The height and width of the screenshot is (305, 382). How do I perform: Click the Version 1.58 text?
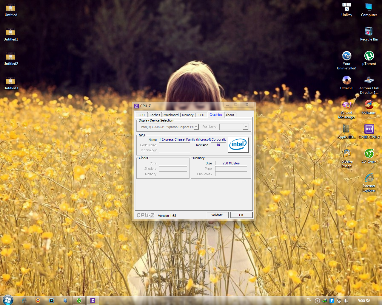[167, 216]
